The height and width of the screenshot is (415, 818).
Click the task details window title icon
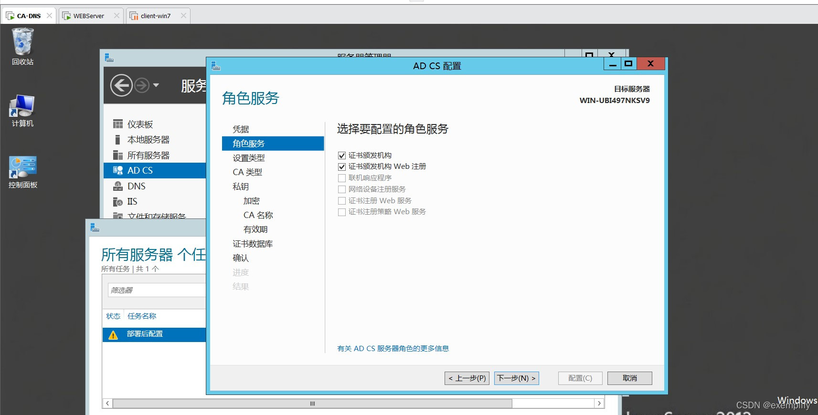(x=95, y=228)
